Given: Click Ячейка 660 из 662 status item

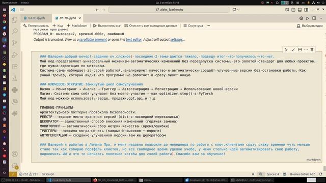Looking at the screenshot, I should click(302, 174).
